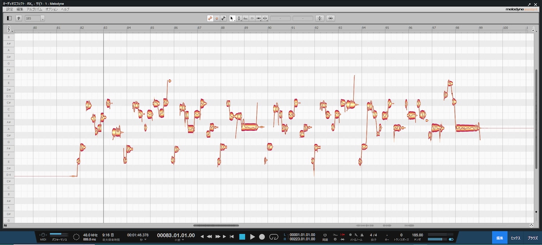Screen dimensions: 542x245
Task: Click the D 4 label in pitch ruler
Action: 8,175
